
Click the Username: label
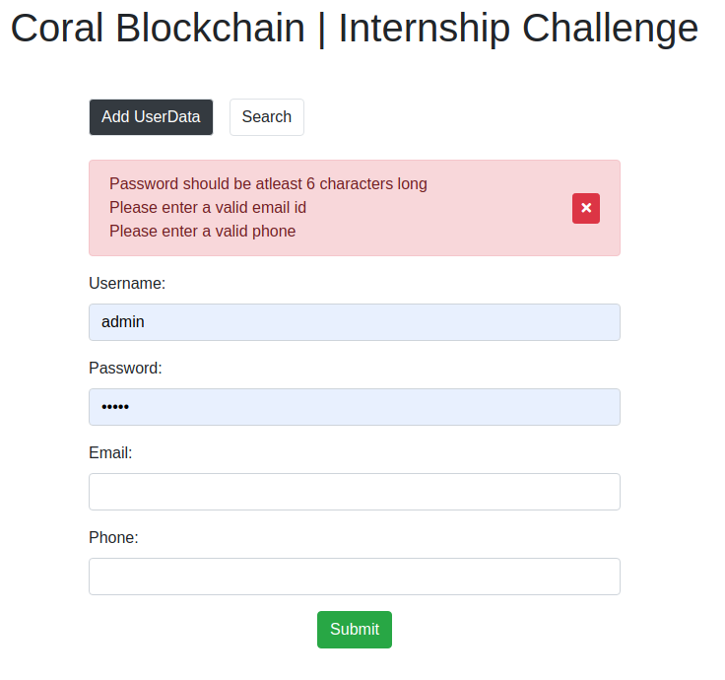click(x=127, y=283)
